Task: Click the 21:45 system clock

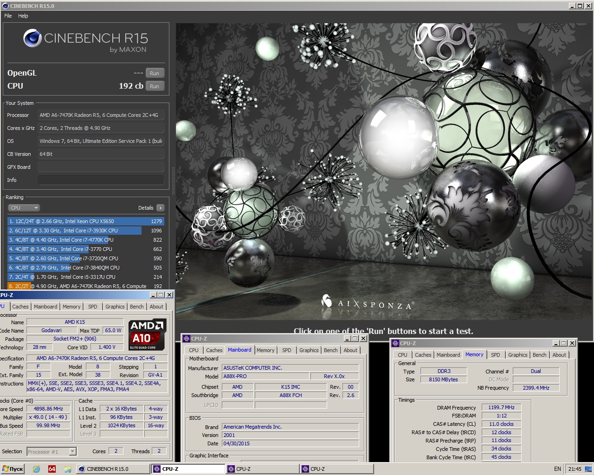Action: click(575, 469)
